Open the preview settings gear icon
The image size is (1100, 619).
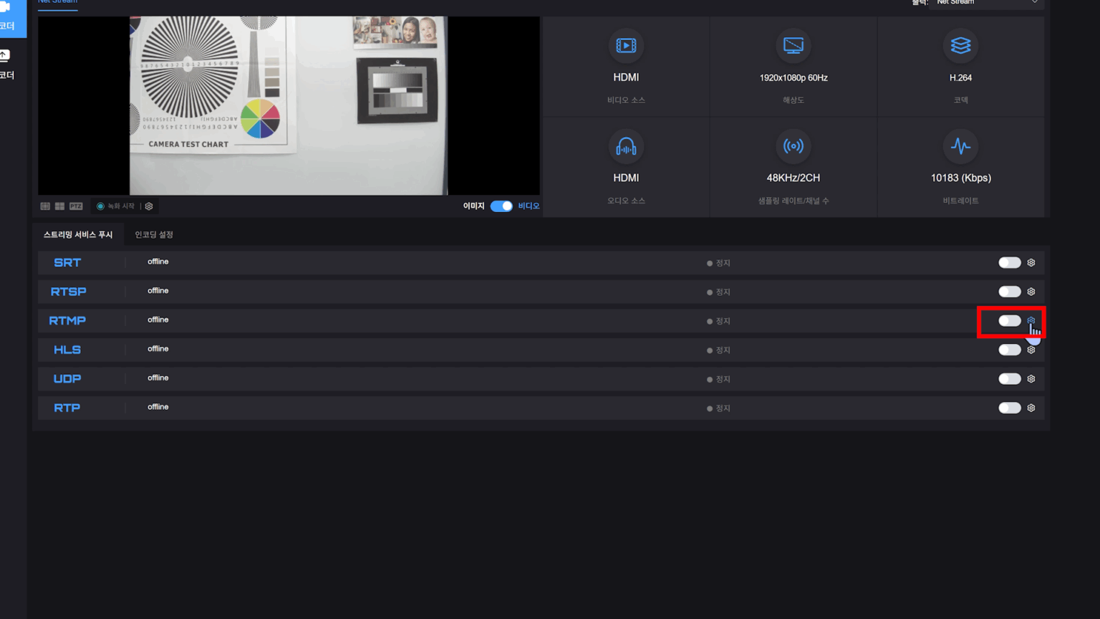(148, 206)
